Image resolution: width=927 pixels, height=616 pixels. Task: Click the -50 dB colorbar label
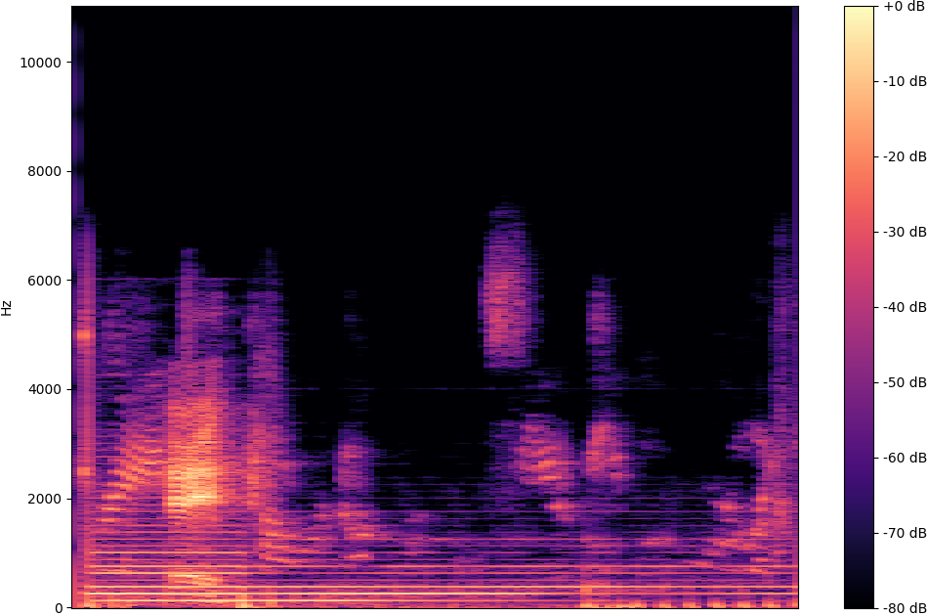tap(905, 382)
